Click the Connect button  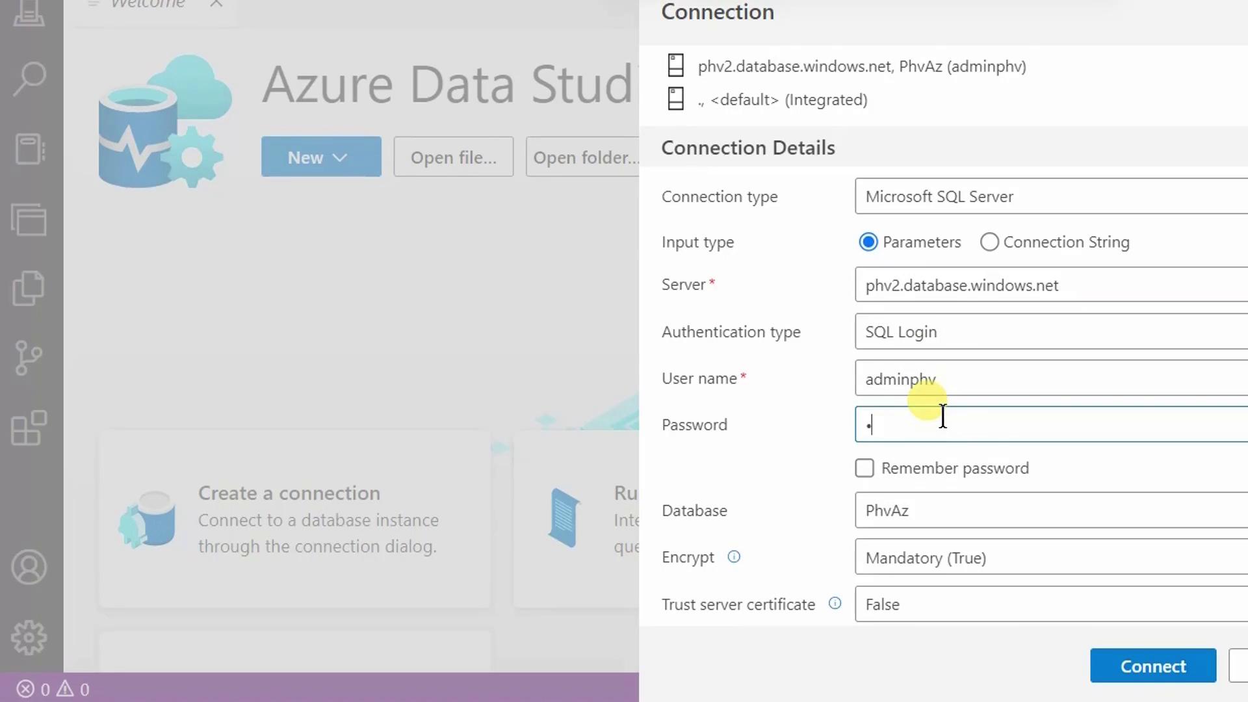click(1152, 666)
